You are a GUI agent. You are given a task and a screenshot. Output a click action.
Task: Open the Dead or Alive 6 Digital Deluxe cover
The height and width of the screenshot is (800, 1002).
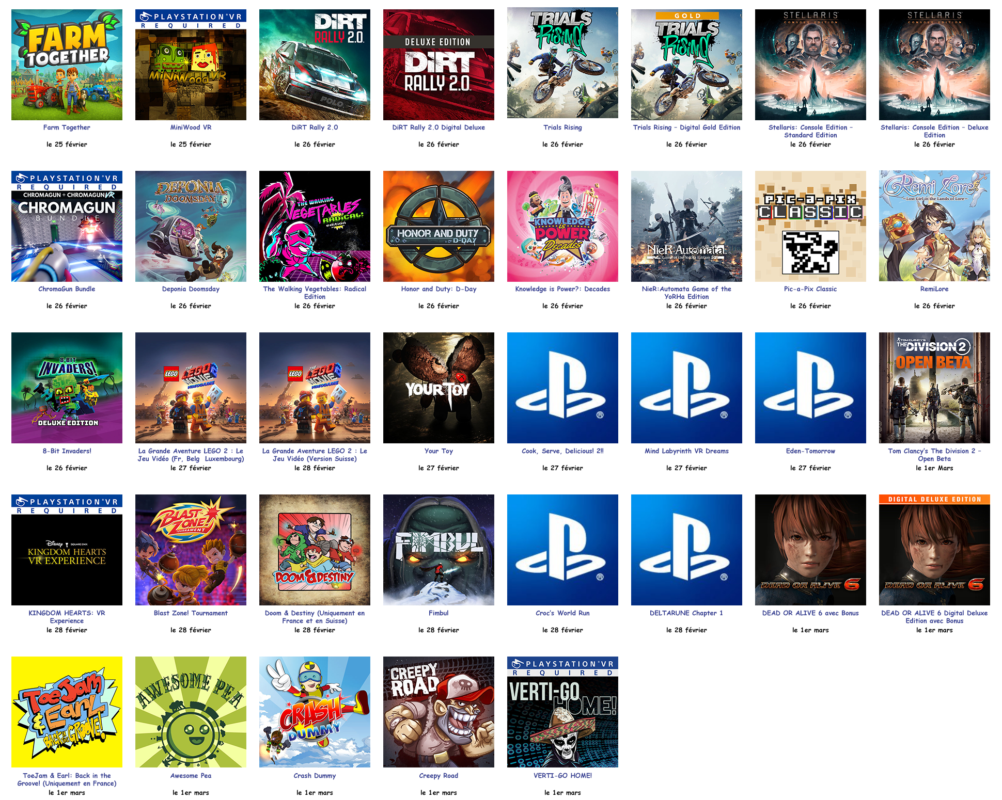pos(934,550)
